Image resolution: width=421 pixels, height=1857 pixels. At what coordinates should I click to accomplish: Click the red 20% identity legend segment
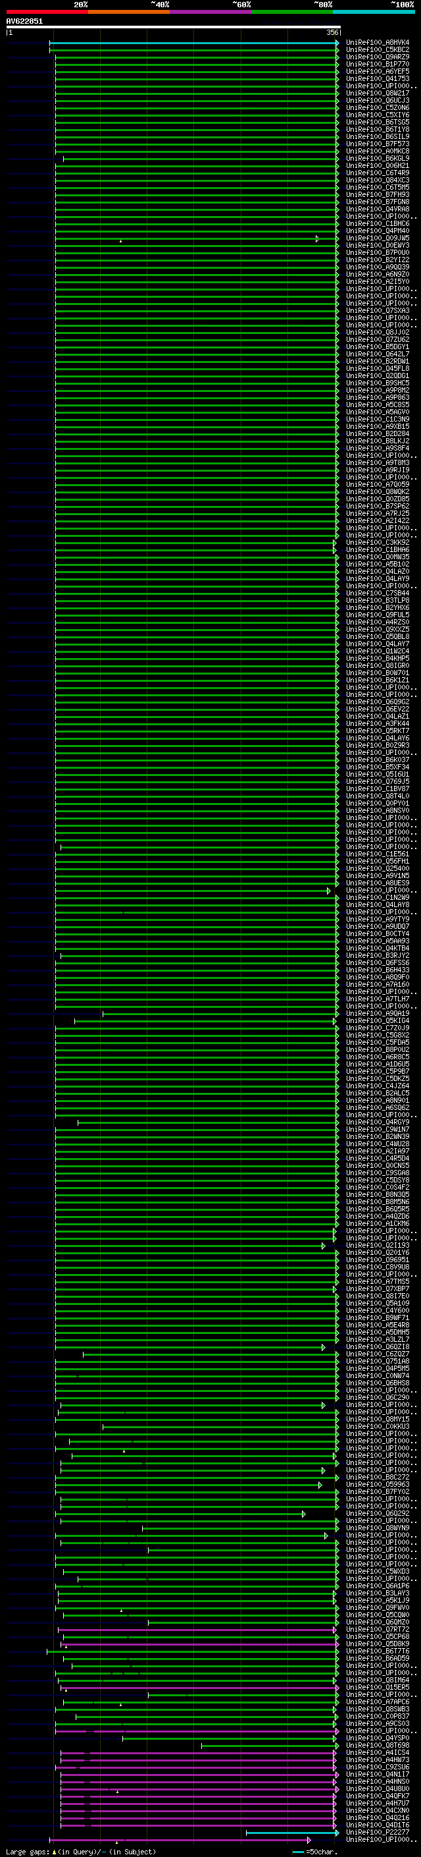point(47,12)
